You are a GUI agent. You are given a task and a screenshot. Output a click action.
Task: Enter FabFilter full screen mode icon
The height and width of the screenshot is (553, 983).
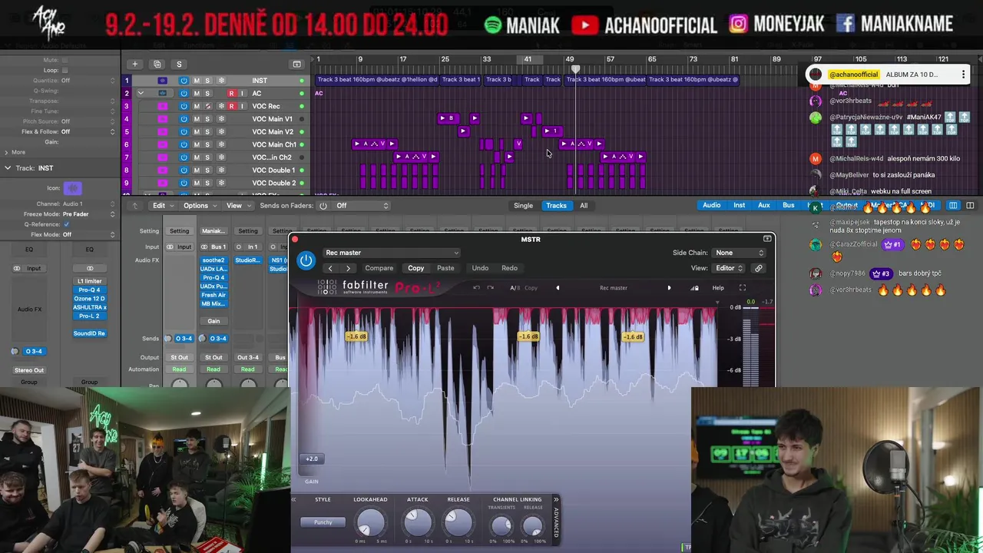click(x=743, y=288)
